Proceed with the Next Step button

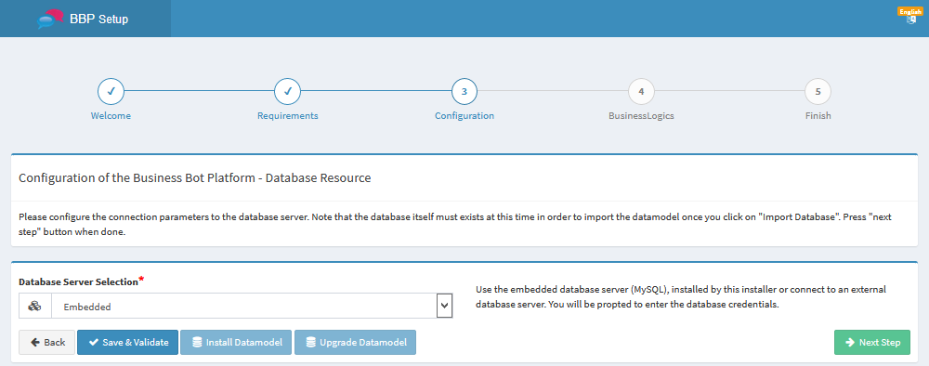[872, 342]
